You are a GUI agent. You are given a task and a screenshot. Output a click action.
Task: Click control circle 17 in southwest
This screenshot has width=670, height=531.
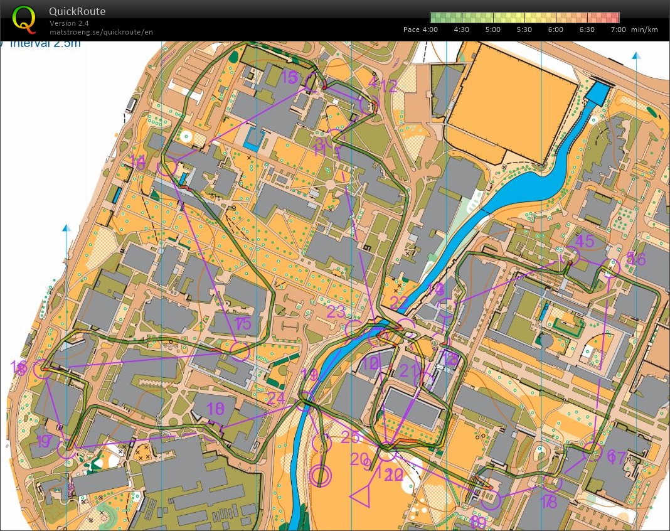pyautogui.click(x=66, y=448)
